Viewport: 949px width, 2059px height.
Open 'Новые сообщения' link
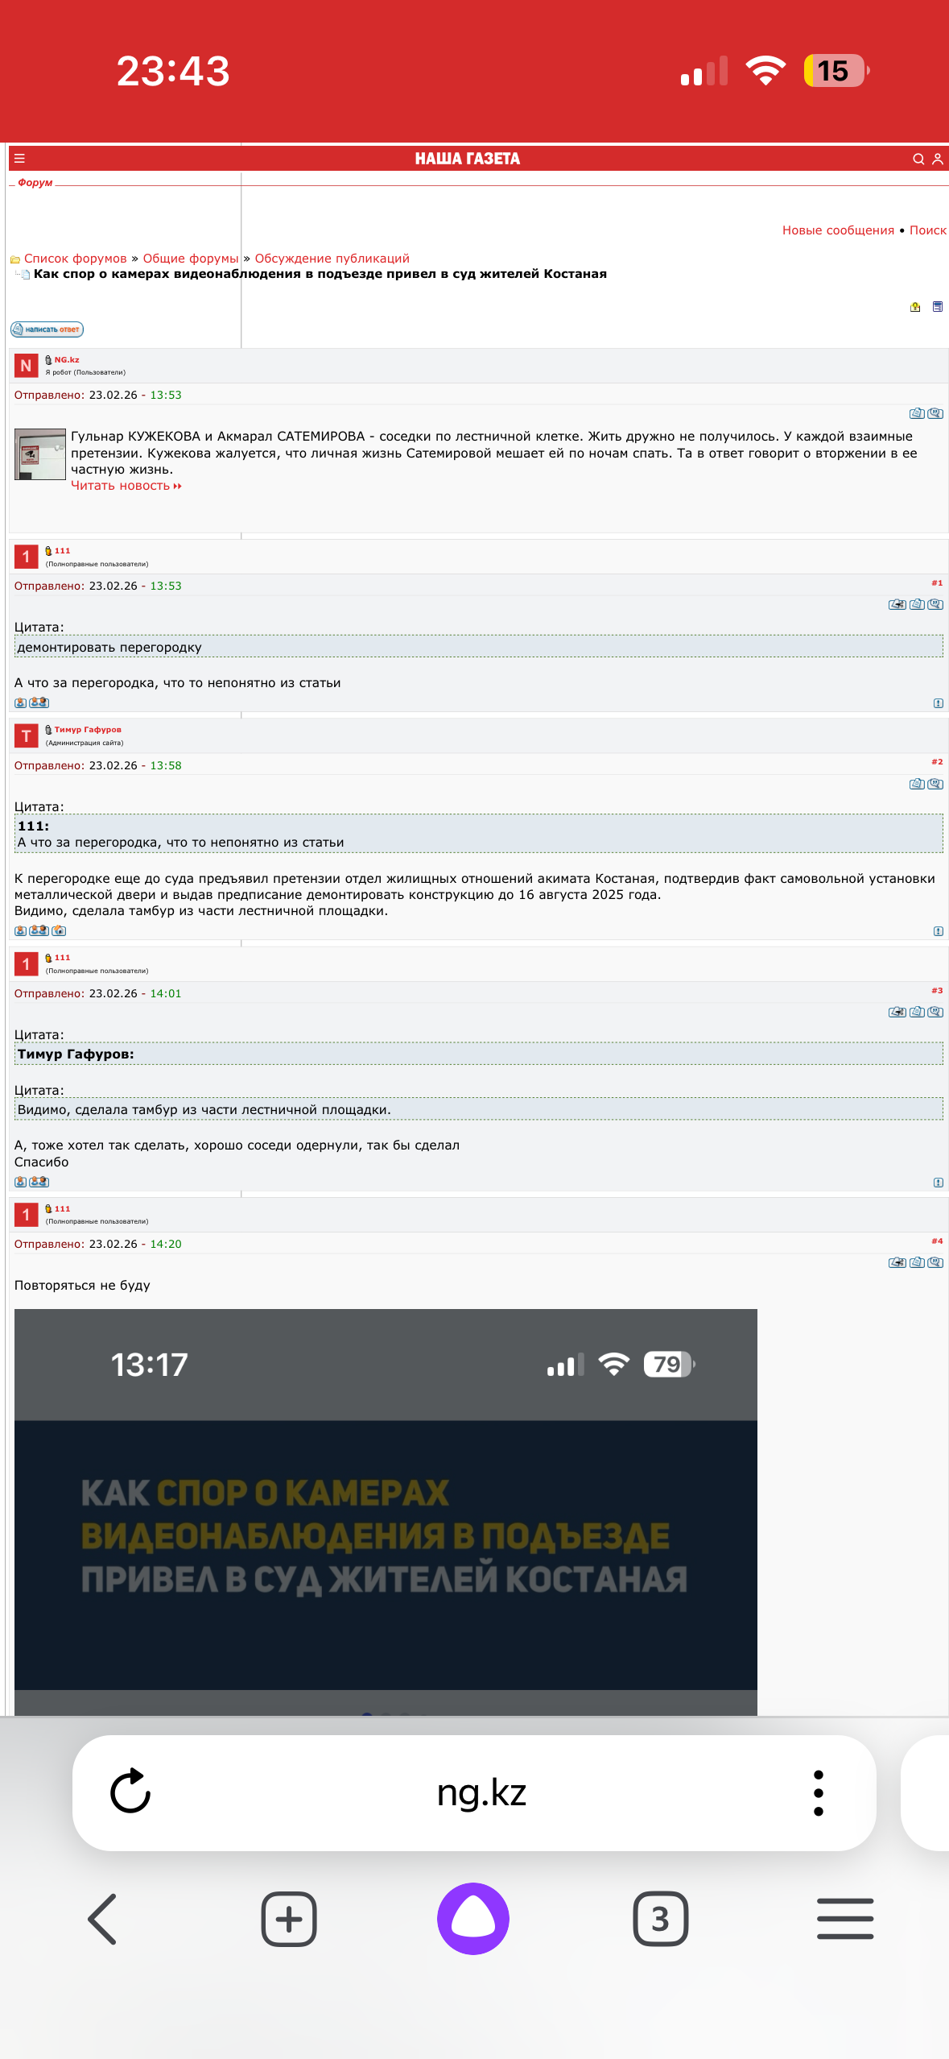[x=838, y=230]
